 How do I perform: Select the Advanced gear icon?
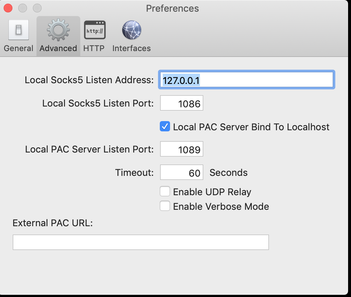[x=58, y=30]
